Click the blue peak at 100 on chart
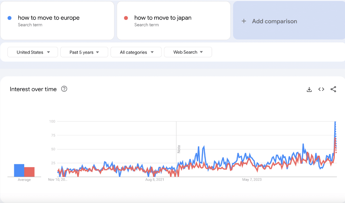The height and width of the screenshot is (203, 345). 335,122
